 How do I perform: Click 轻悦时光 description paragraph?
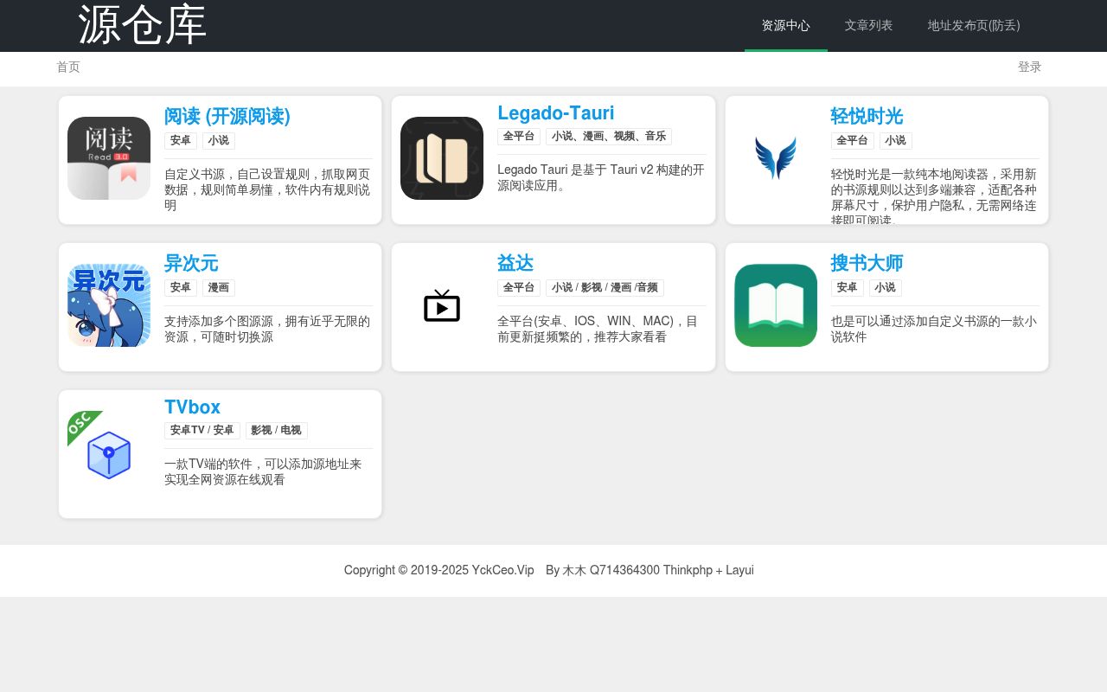(x=935, y=196)
